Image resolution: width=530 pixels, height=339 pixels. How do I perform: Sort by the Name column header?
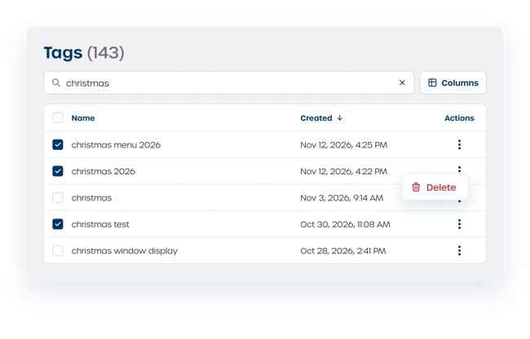click(83, 118)
